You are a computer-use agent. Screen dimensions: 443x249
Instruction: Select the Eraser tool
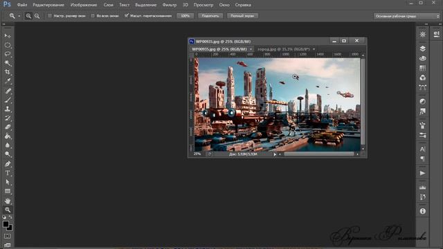tap(8, 127)
